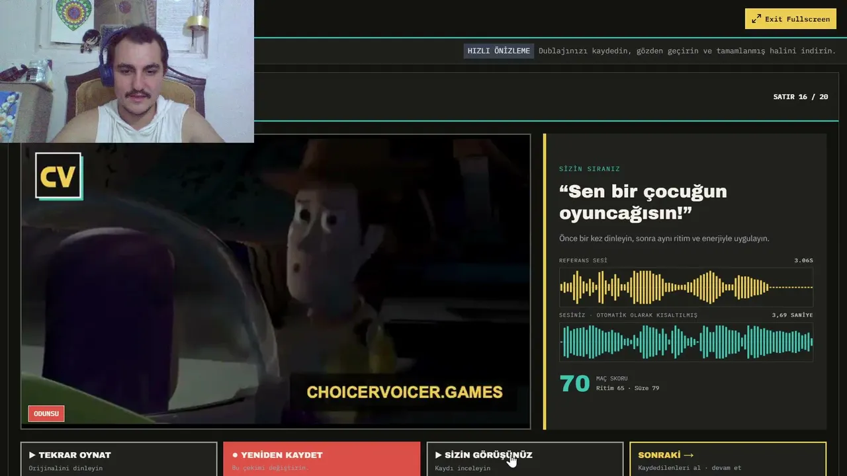The image size is (847, 476).
Task: Click the 'Dublajınızı kaydedin' description text
Action: click(x=687, y=51)
